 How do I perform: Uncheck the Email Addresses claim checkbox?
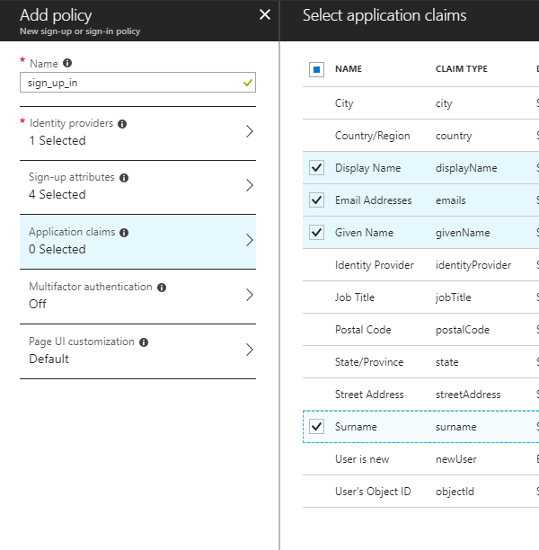click(x=316, y=200)
